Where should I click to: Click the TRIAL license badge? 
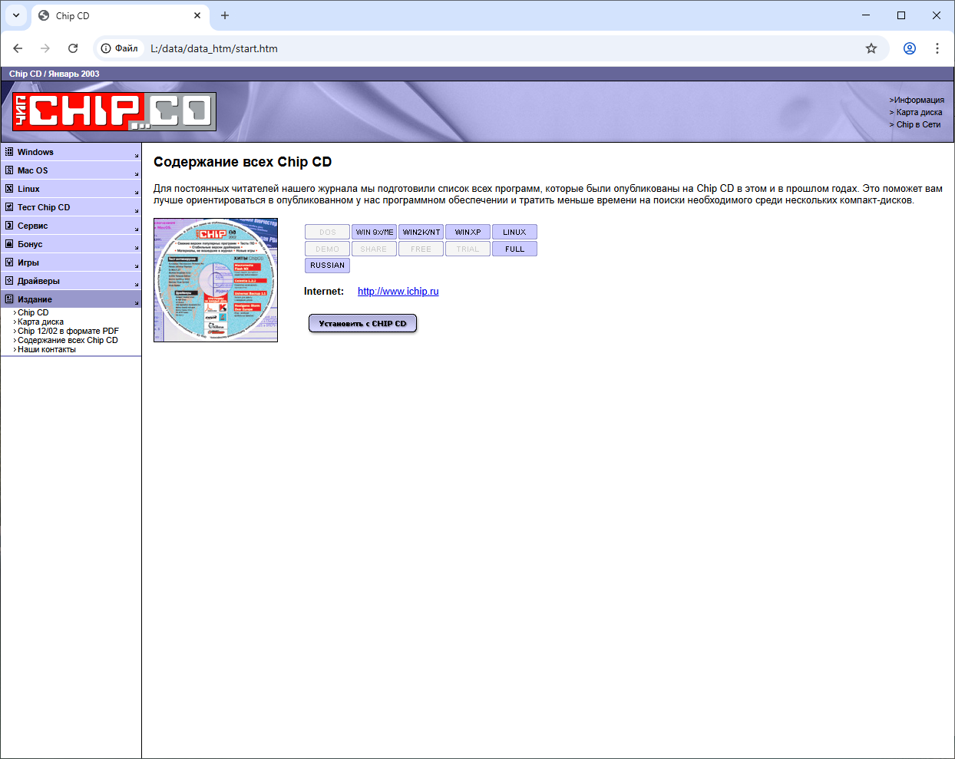click(x=468, y=249)
